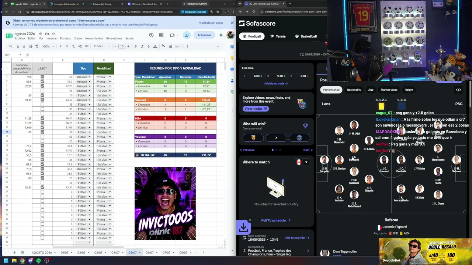Screen dimensions: 472x265
Task: Format as percent
Action: [67, 46]
